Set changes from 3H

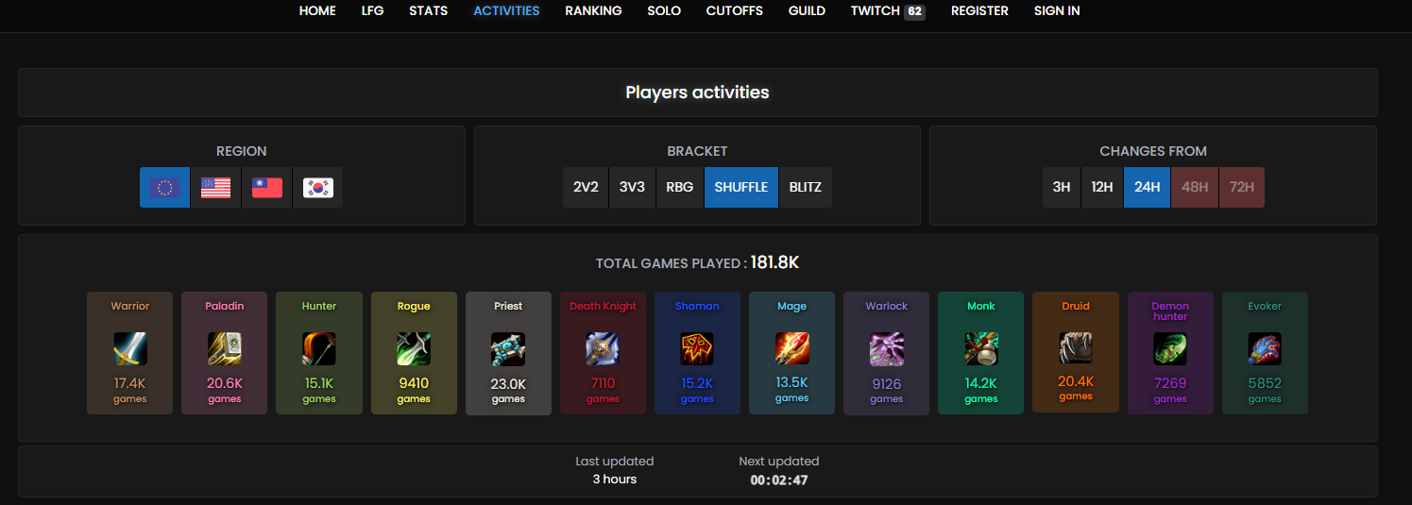(1062, 187)
